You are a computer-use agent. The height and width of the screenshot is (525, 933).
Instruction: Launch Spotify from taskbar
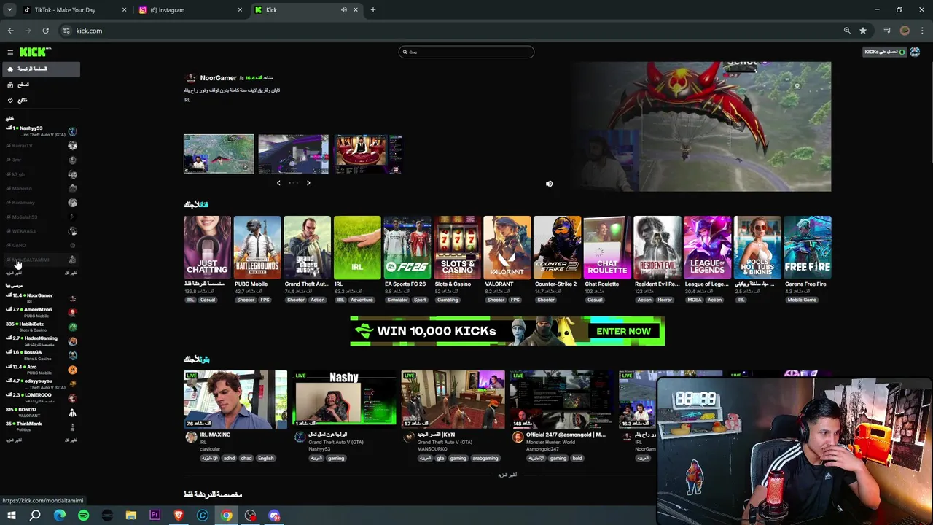(x=83, y=516)
